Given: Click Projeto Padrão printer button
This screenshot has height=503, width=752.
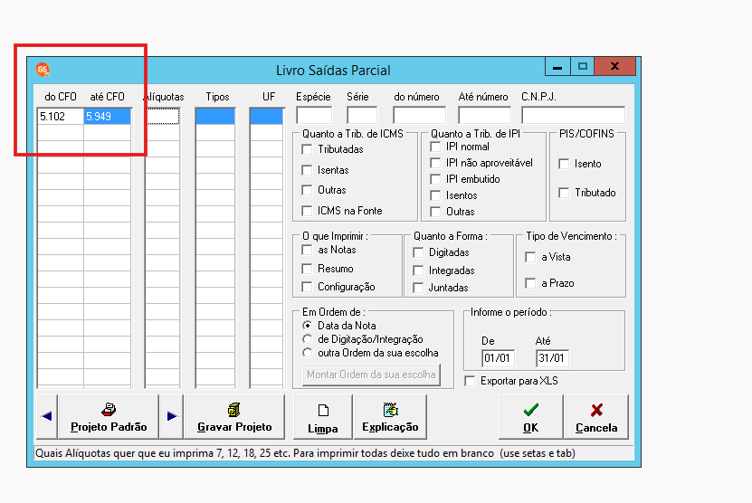Looking at the screenshot, I should [x=109, y=416].
